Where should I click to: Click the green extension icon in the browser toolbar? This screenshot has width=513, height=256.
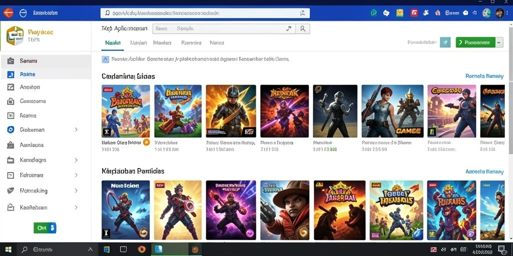pyautogui.click(x=374, y=13)
